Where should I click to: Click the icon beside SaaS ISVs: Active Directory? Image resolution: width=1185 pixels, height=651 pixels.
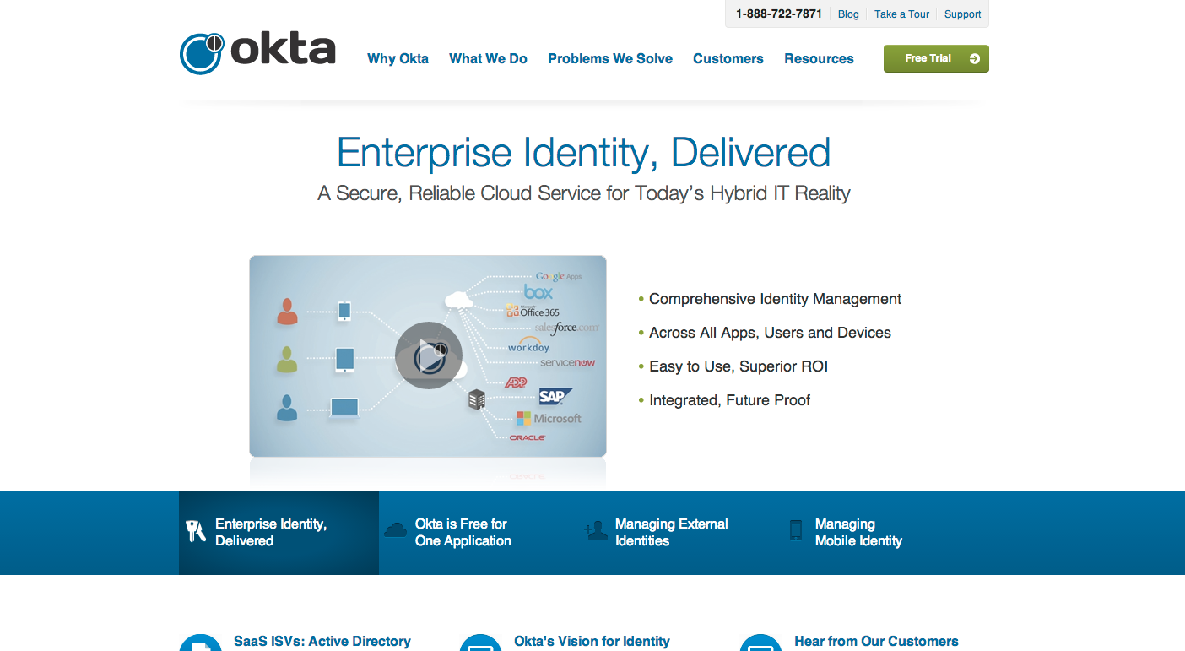point(200,643)
